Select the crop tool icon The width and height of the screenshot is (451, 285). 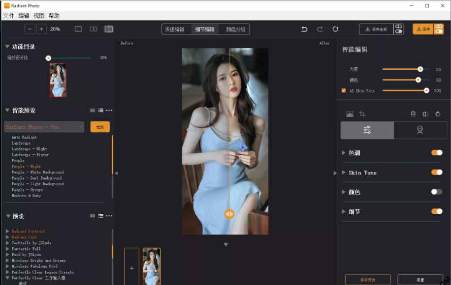[x=362, y=114]
